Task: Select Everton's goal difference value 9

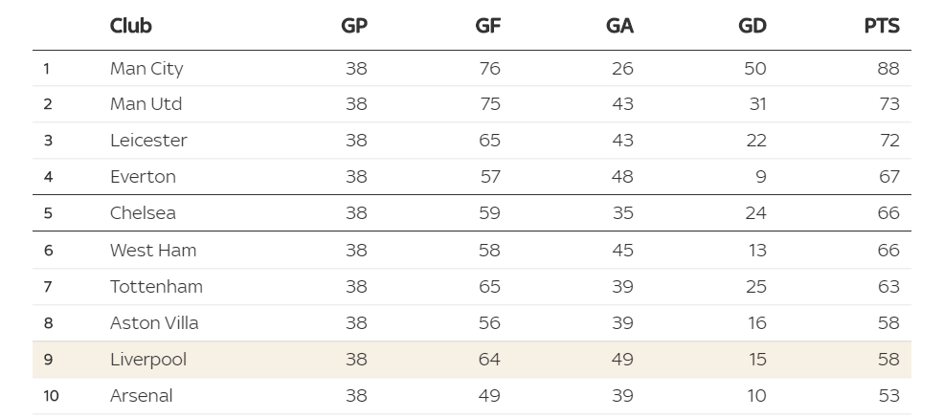Action: click(x=761, y=177)
